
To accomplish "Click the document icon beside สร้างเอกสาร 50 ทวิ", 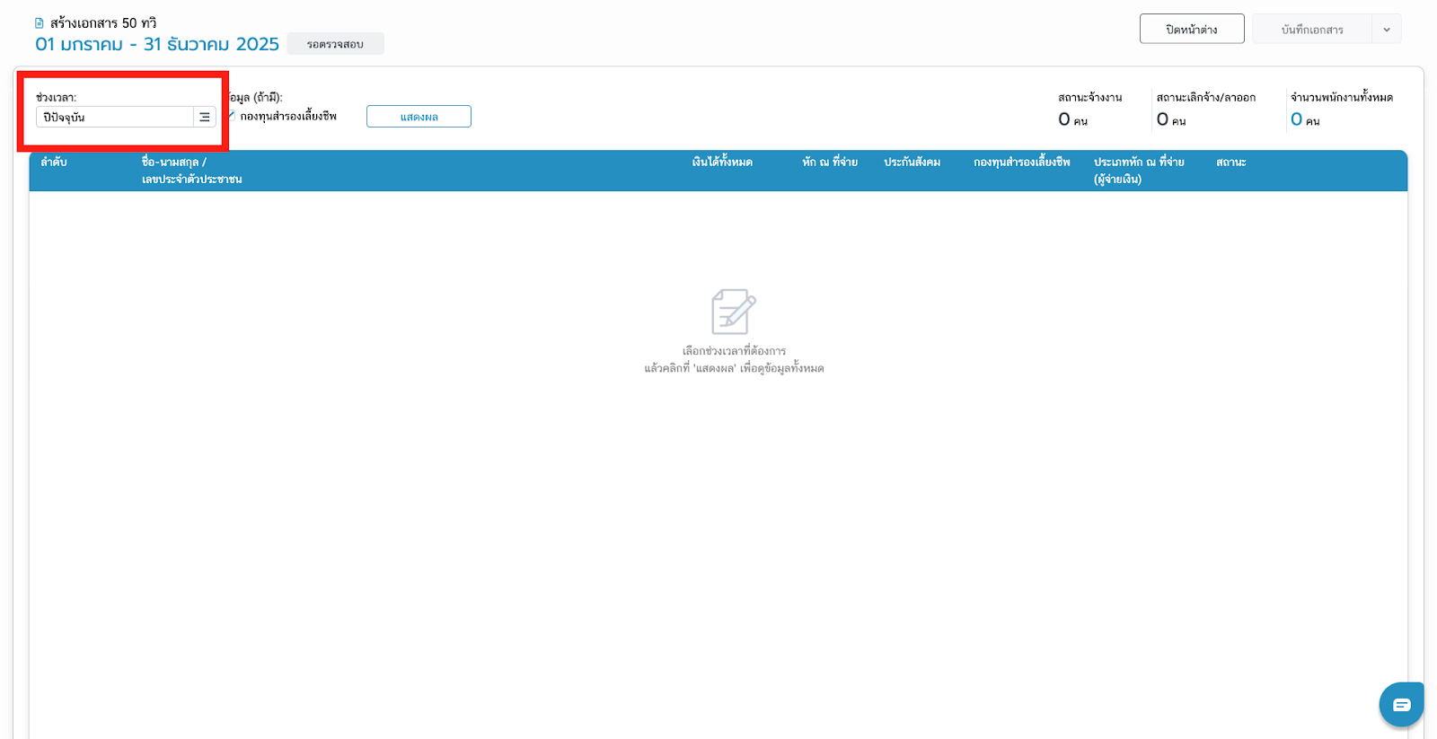I will coord(39,23).
